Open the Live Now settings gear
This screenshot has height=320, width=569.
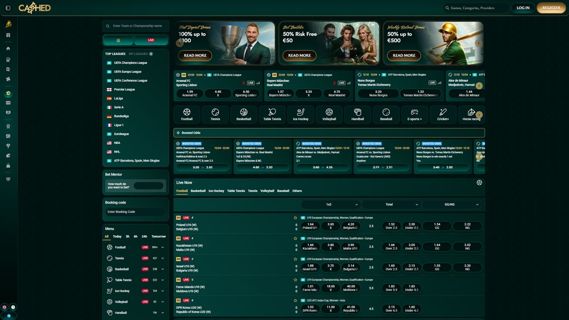pyautogui.click(x=479, y=182)
